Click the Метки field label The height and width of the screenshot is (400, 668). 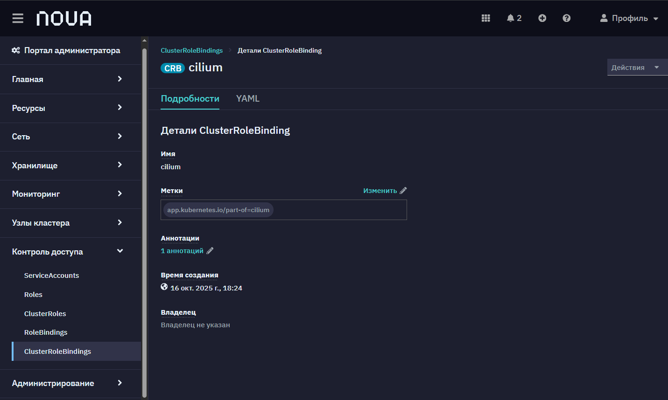click(172, 191)
